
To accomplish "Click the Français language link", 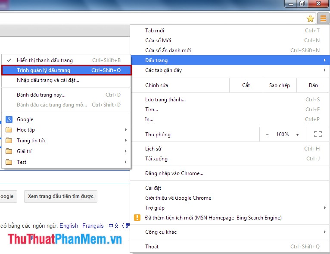I will [93, 226].
